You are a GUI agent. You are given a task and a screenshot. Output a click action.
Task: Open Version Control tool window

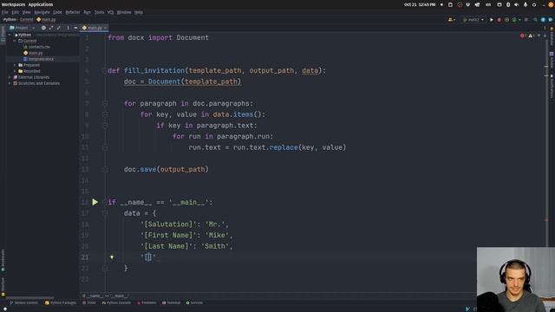tap(23, 302)
